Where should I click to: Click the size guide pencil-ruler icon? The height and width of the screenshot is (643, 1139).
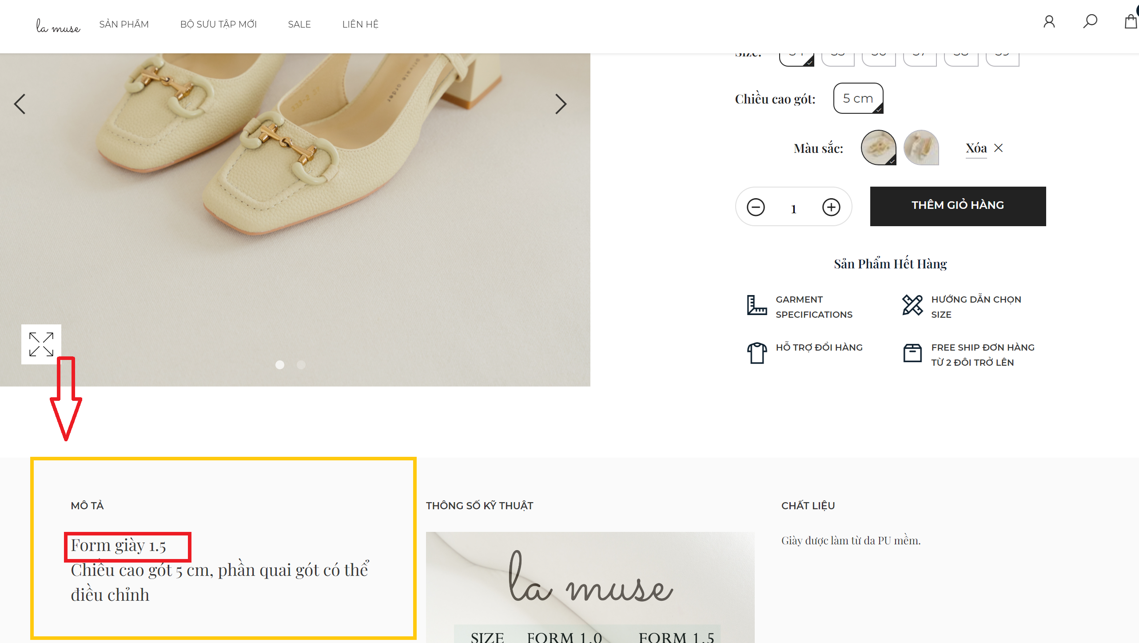pyautogui.click(x=912, y=306)
